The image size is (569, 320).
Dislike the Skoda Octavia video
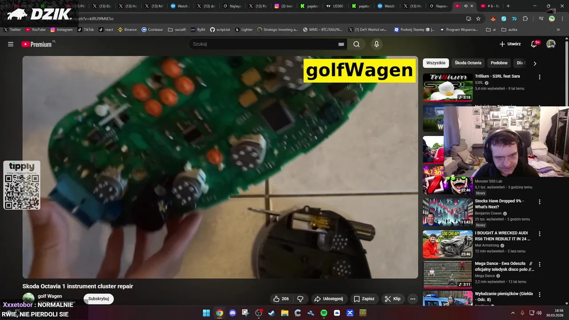point(301,299)
